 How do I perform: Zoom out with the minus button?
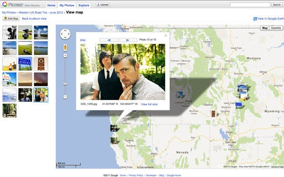coord(65,97)
